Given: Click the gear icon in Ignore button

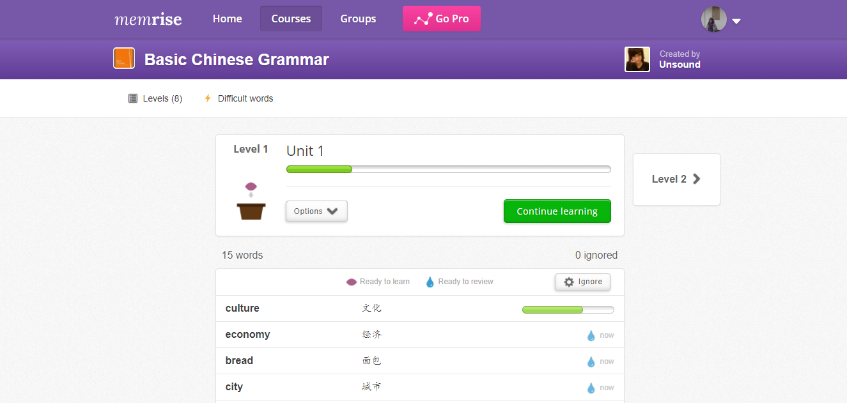Looking at the screenshot, I should 569,282.
